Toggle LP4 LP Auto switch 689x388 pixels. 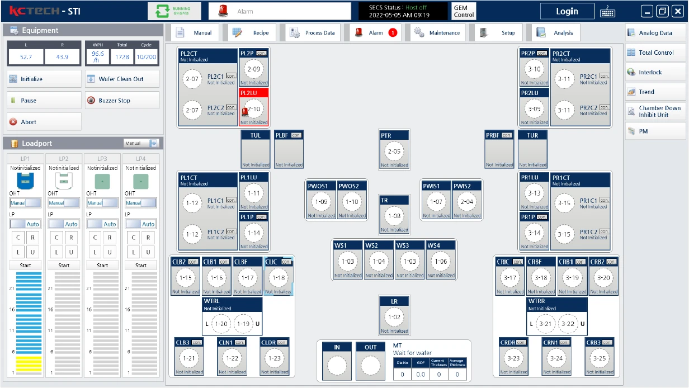(x=141, y=224)
